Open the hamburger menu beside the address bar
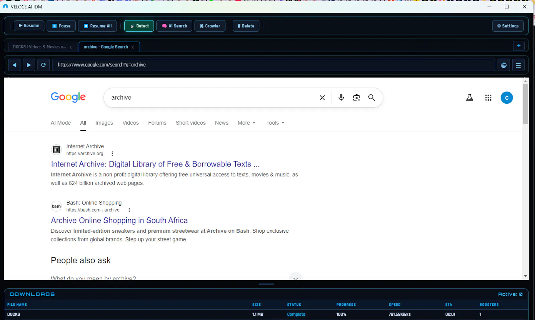Screen dimensions: 535x320 pyautogui.click(x=518, y=65)
